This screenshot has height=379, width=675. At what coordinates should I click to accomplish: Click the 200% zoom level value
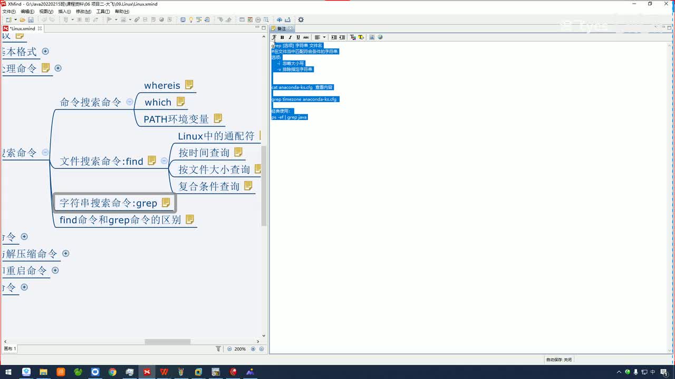(x=240, y=349)
